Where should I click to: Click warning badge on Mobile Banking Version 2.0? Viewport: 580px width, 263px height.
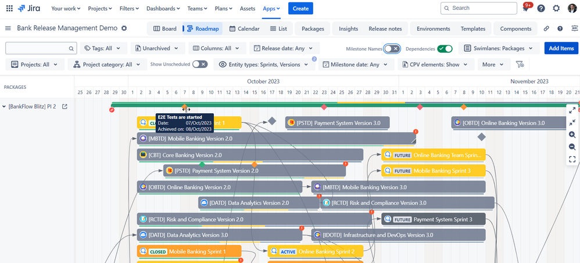tap(416, 131)
